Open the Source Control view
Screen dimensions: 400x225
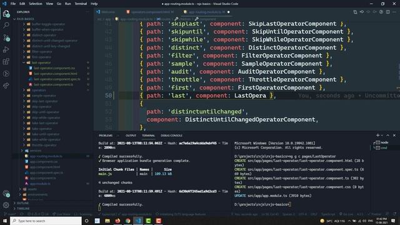(6, 37)
